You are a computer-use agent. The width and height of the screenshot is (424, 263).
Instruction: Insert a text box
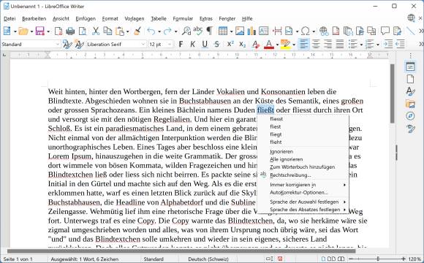coord(264,31)
